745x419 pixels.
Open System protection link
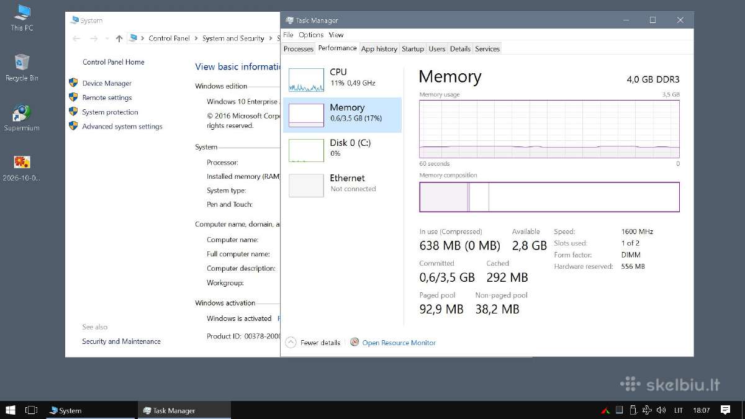(x=111, y=112)
